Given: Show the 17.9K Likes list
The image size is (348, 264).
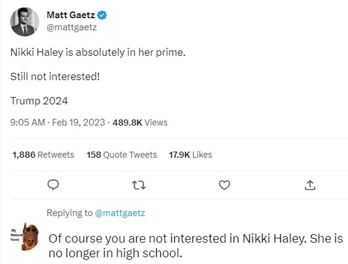Looking at the screenshot, I should coord(190,155).
